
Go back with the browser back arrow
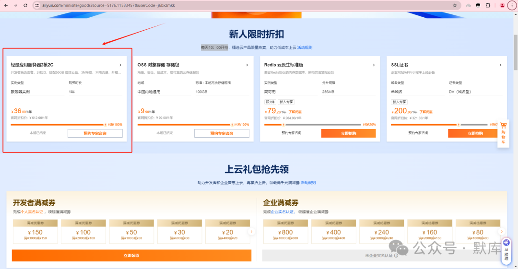click(6, 5)
